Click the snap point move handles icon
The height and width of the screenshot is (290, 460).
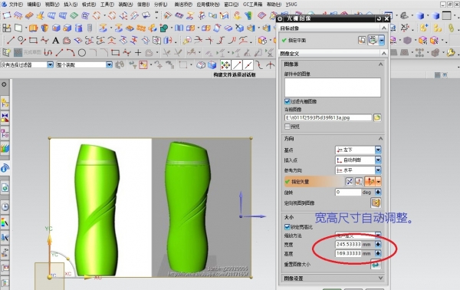tap(225, 64)
